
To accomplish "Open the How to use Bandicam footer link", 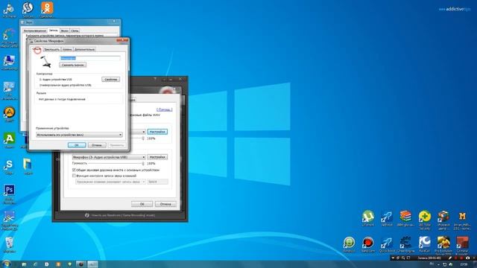I will pos(121,215).
